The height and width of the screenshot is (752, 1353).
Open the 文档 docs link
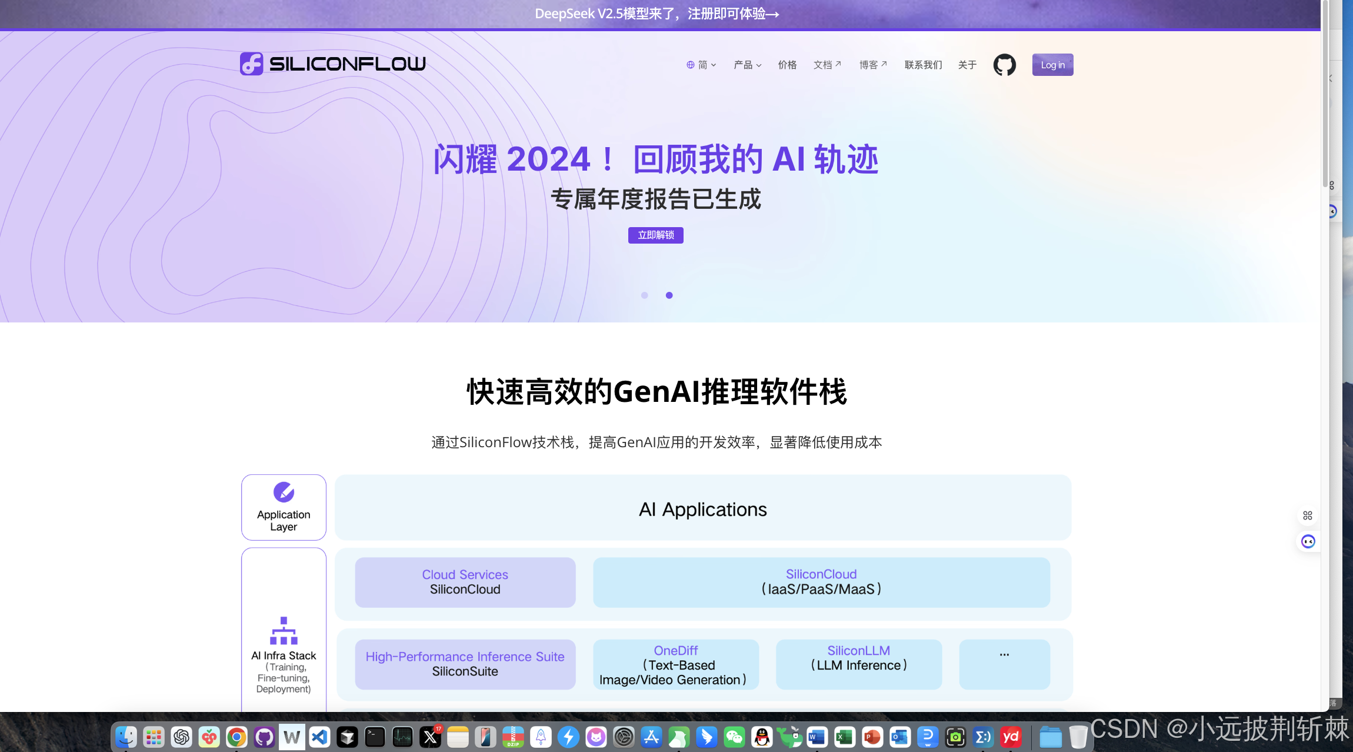[827, 65]
